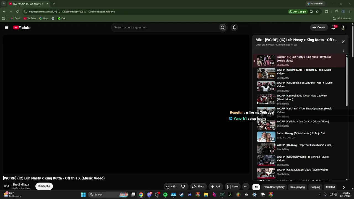This screenshot has height=199, width=354.
Task: Share the Off this X video
Action: tap(198, 187)
